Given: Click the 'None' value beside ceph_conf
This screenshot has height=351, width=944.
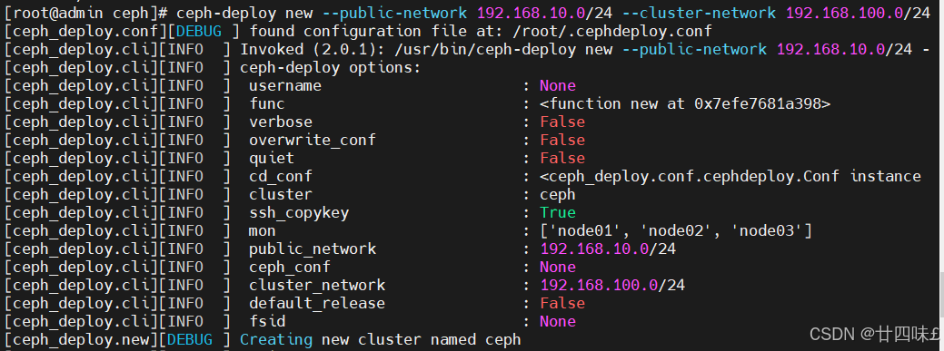Looking at the screenshot, I should 558,267.
